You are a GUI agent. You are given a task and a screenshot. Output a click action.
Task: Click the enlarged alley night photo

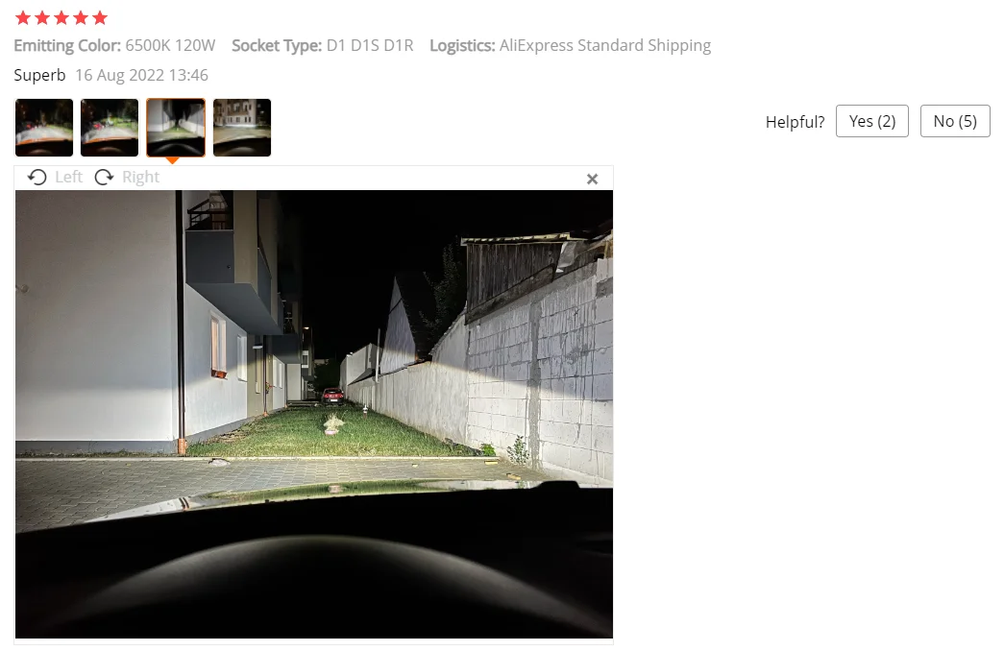pos(314,414)
